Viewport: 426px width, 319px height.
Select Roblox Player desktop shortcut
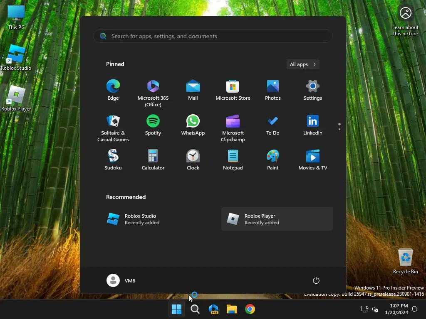coord(16,98)
